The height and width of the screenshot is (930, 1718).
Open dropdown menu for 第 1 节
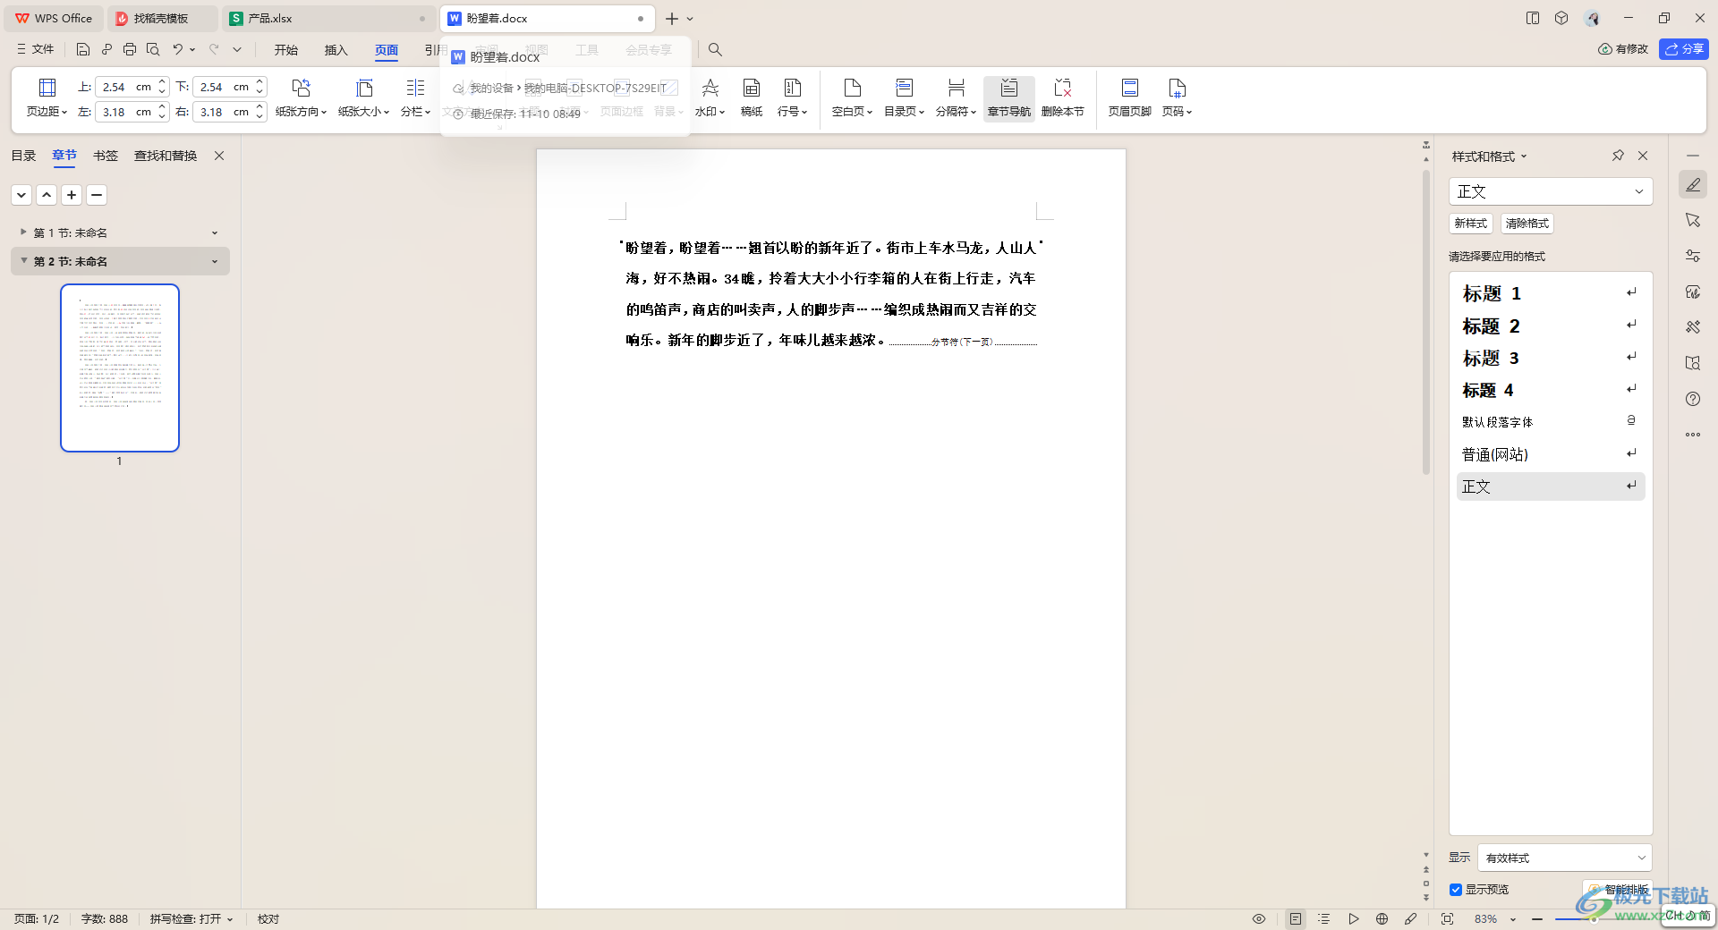click(215, 232)
